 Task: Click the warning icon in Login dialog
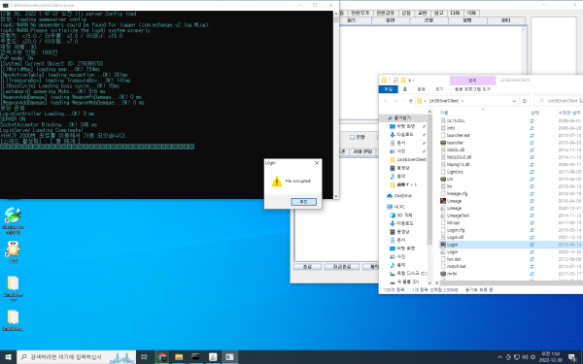(x=277, y=182)
